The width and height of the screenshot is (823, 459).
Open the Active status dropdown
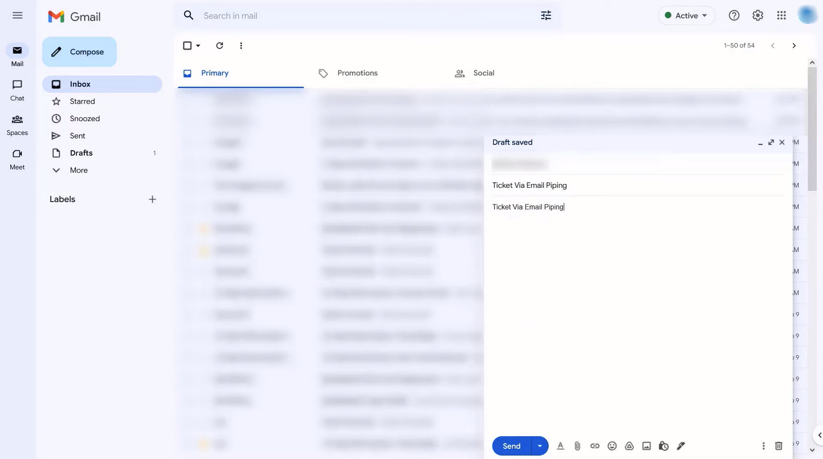686,16
